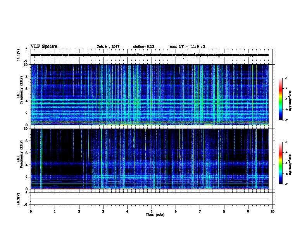The height and width of the screenshot is (237, 307).
Task: Click time axis tick label "1"
Action: click(55, 211)
